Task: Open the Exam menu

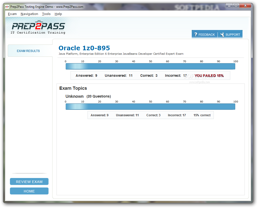Action: tap(12, 14)
